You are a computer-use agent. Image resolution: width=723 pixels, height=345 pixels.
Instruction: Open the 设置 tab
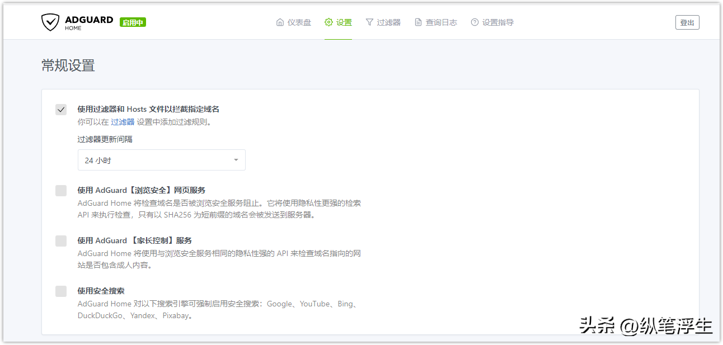click(x=338, y=22)
